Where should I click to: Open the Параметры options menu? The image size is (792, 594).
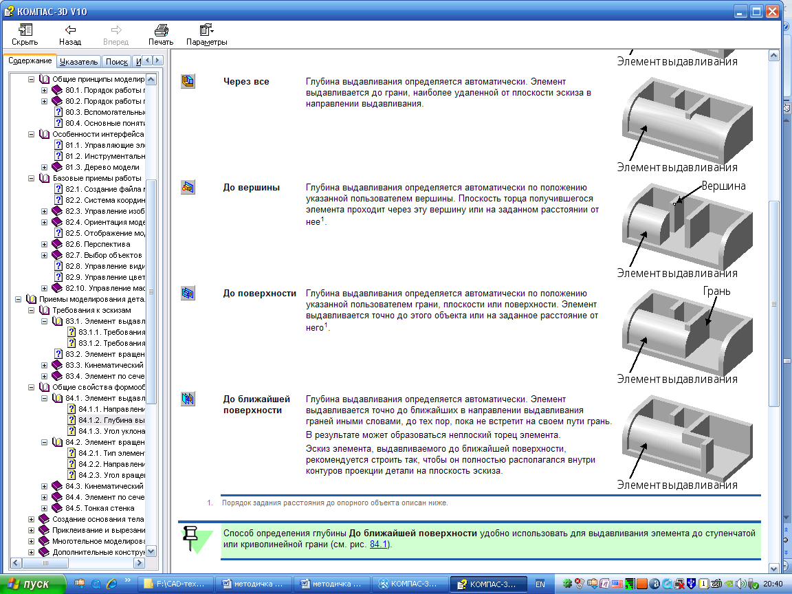tap(206, 35)
